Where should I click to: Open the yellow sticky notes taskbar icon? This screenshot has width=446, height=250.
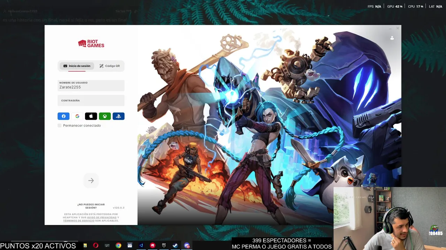click(x=85, y=245)
